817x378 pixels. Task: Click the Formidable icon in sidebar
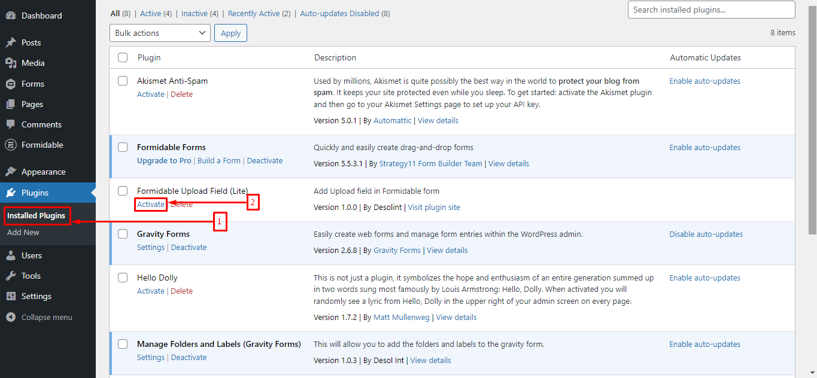(11, 145)
